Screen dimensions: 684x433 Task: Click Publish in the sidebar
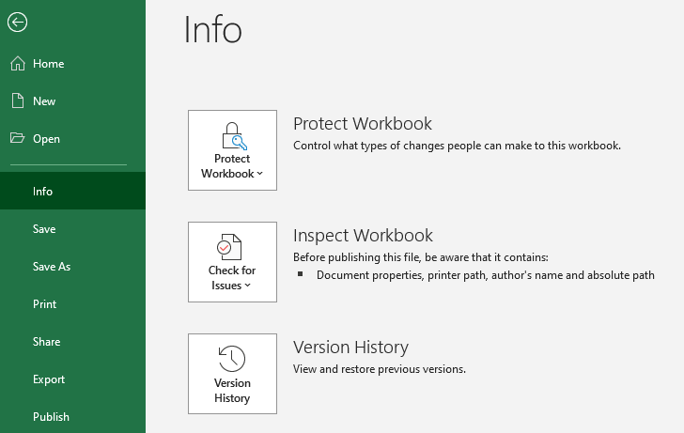click(73, 416)
